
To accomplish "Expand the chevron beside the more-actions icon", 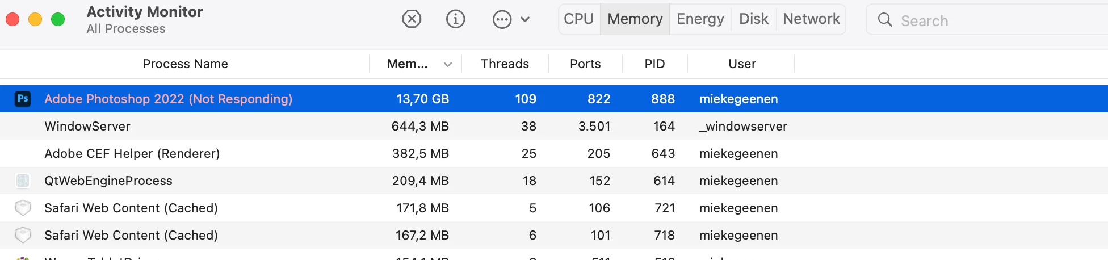I will [x=525, y=19].
